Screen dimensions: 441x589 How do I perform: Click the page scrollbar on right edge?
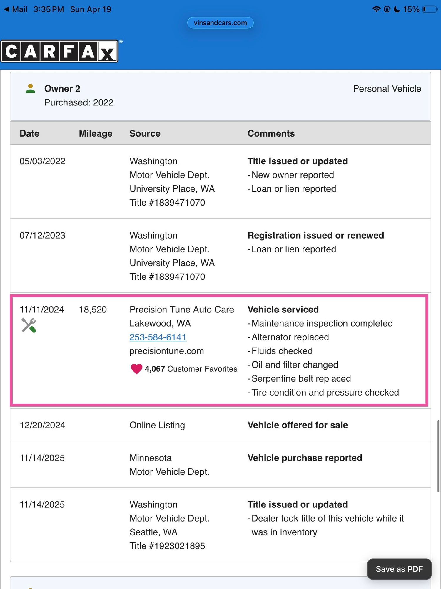[x=438, y=456]
